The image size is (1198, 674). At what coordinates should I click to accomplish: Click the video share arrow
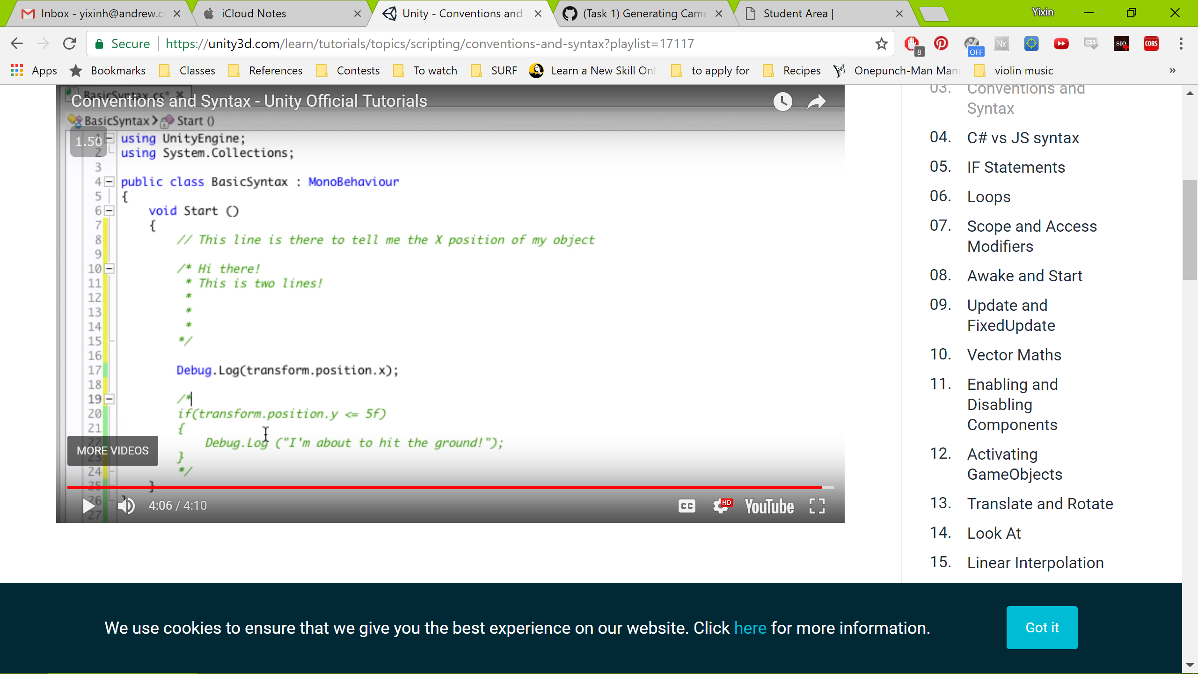tap(817, 102)
